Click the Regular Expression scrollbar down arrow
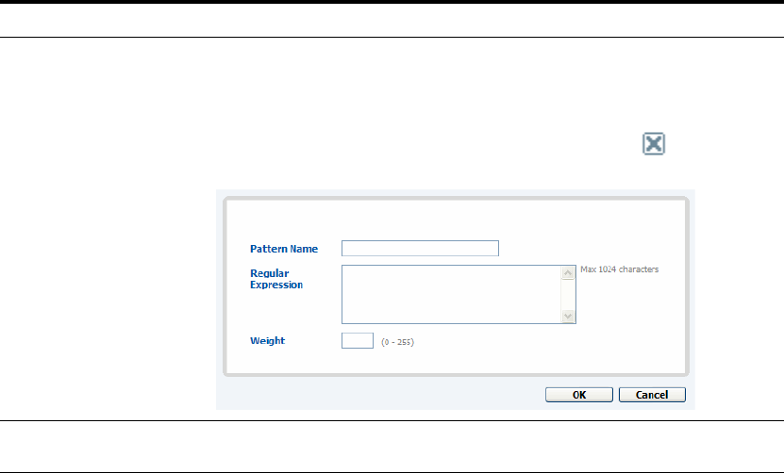 point(568,317)
